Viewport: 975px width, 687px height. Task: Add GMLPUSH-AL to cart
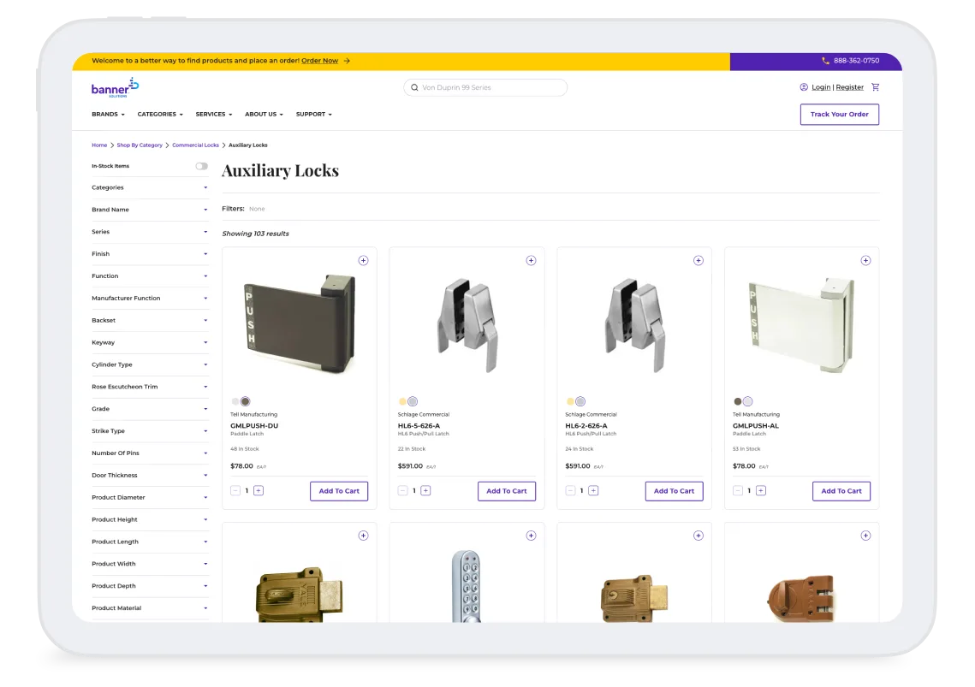point(841,491)
